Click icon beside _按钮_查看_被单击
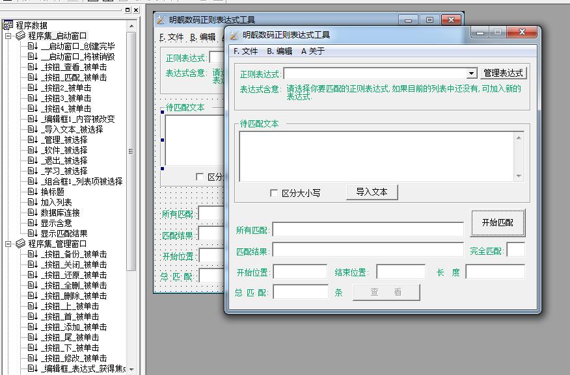 (33, 67)
